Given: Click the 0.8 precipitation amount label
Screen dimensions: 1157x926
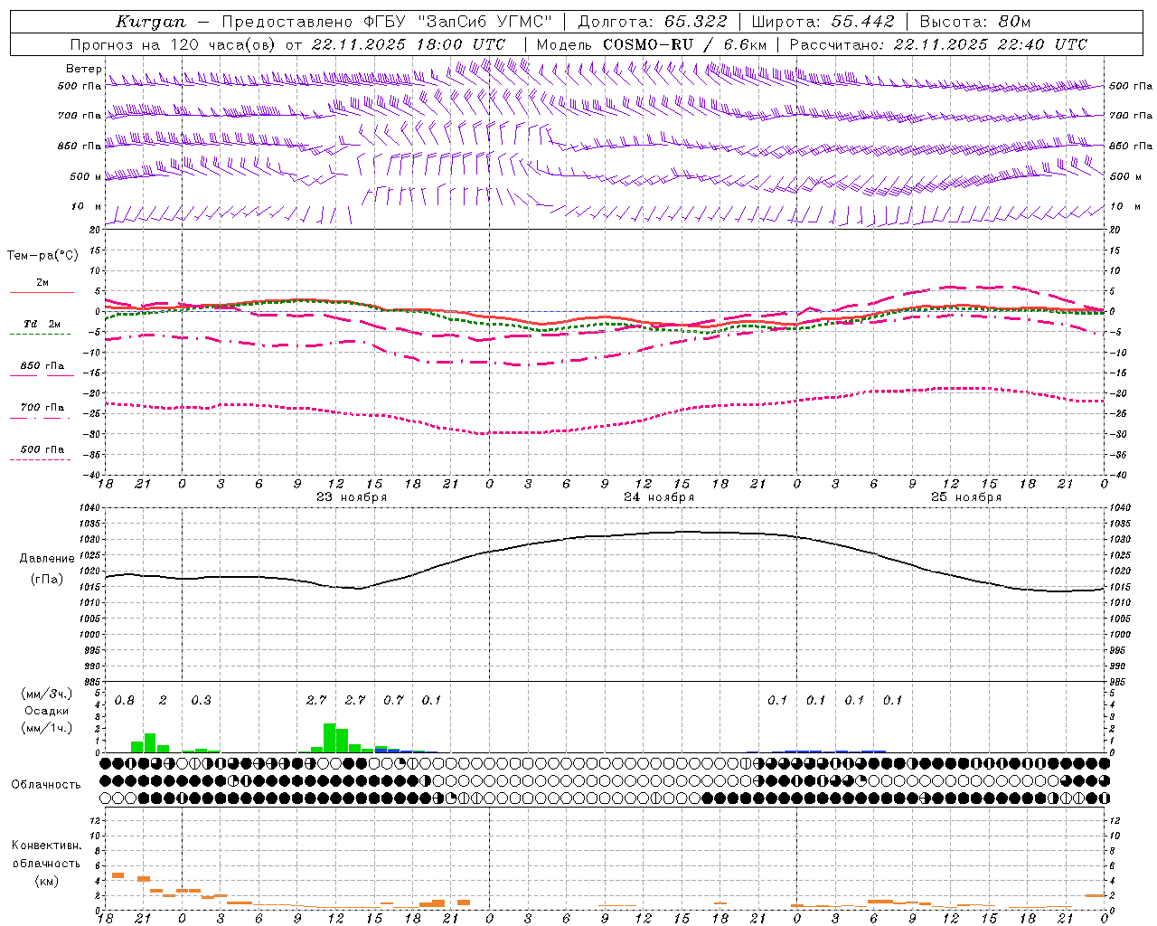Looking at the screenshot, I should coord(125,700).
